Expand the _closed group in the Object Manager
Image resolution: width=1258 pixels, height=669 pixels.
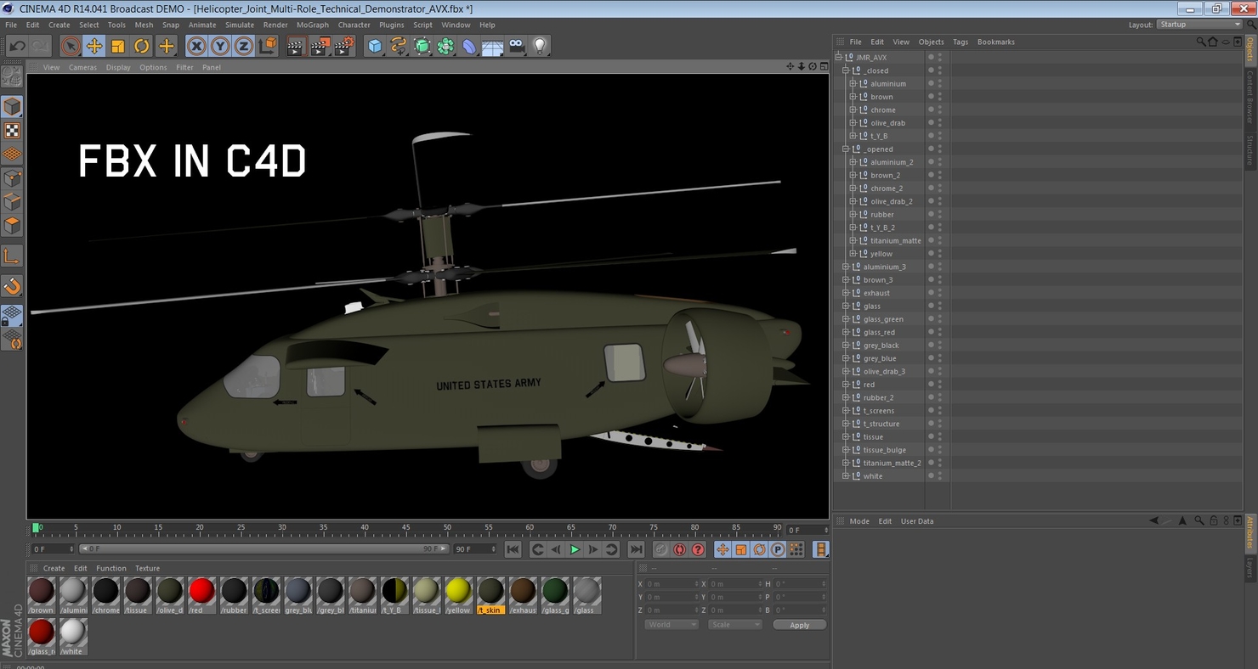click(845, 70)
